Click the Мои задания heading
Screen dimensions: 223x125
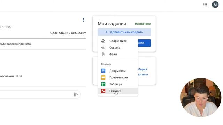(x=112, y=24)
